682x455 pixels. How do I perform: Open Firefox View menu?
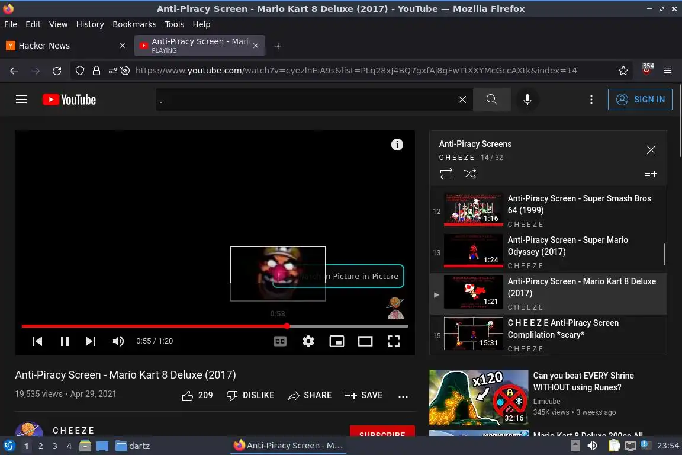point(58,24)
